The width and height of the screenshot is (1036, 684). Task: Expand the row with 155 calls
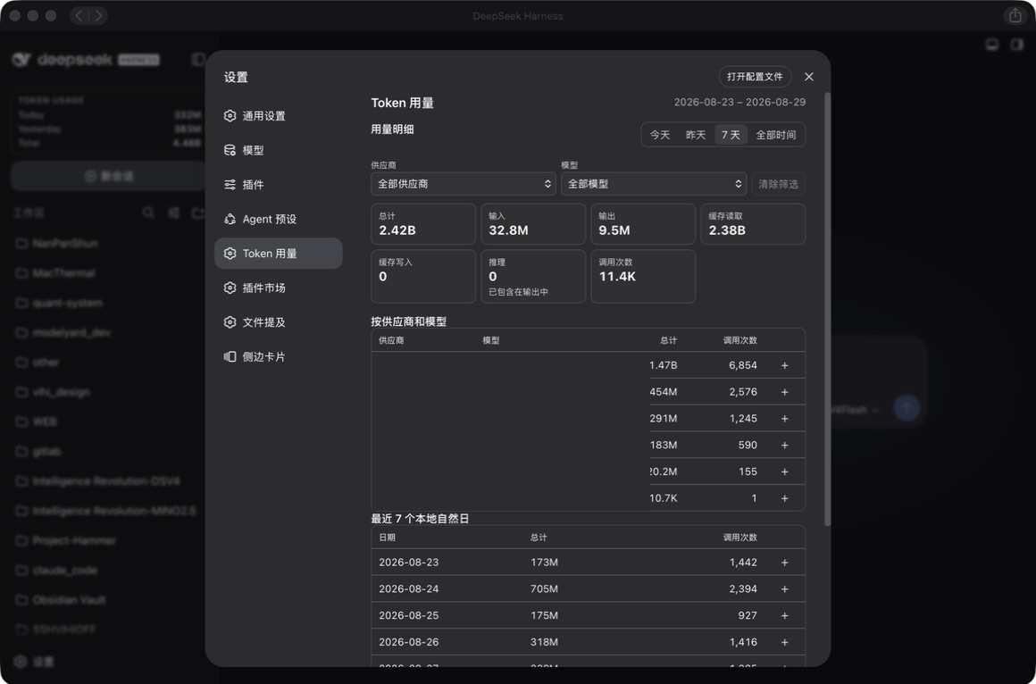click(x=785, y=471)
